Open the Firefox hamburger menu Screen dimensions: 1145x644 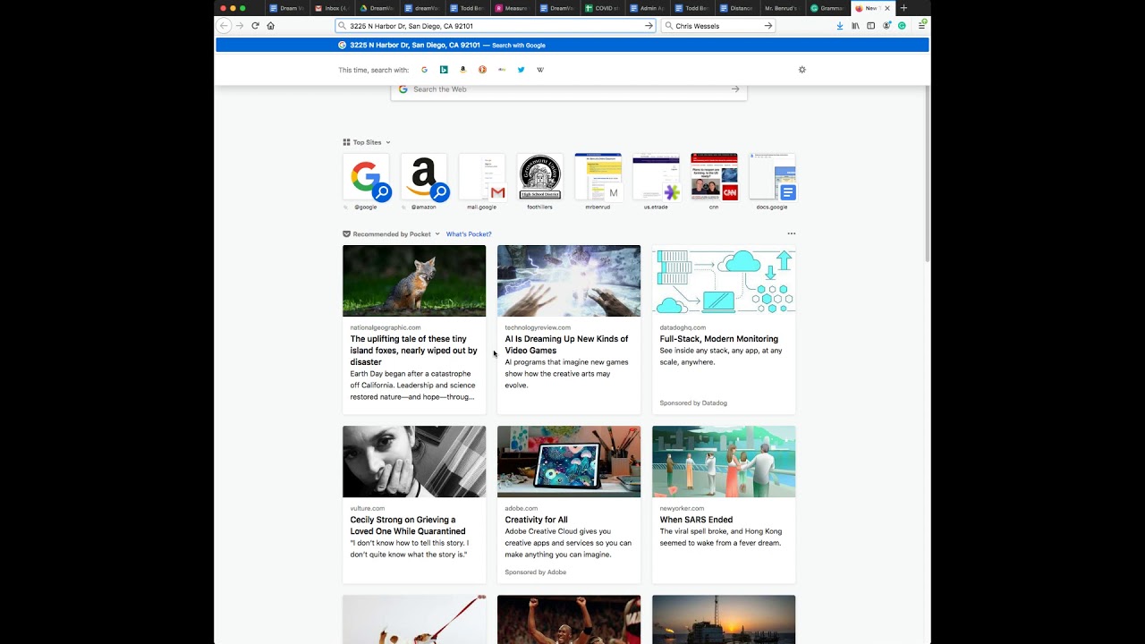(921, 26)
